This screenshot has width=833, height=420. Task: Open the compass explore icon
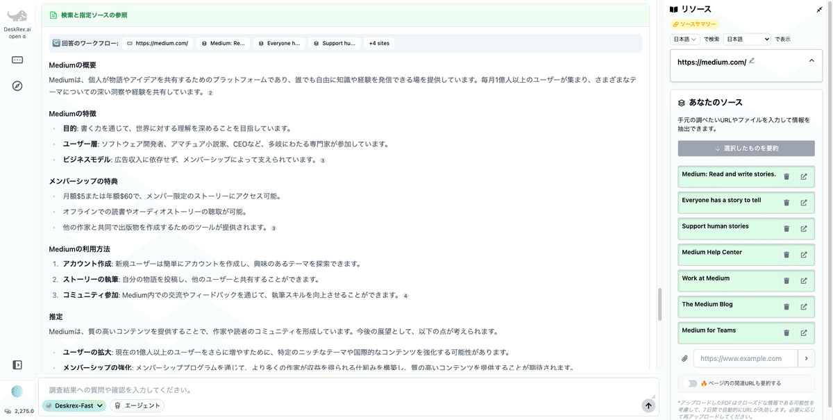[17, 86]
